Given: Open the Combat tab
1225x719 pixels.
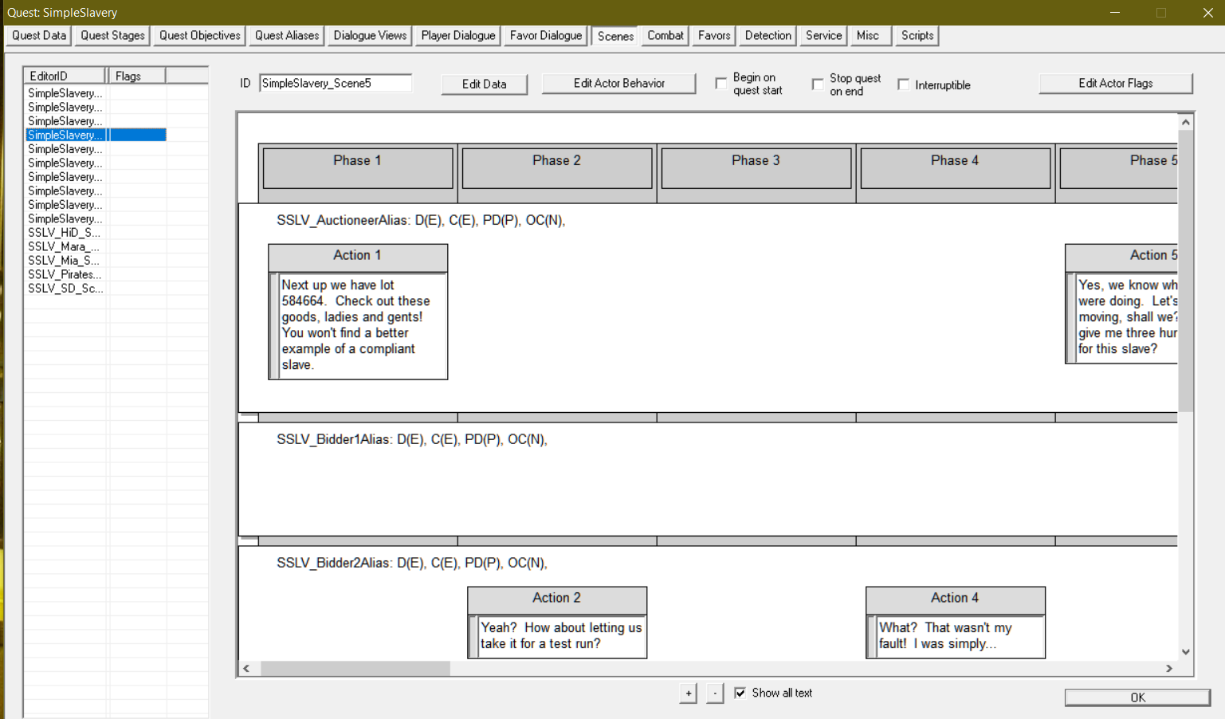Looking at the screenshot, I should click(665, 36).
